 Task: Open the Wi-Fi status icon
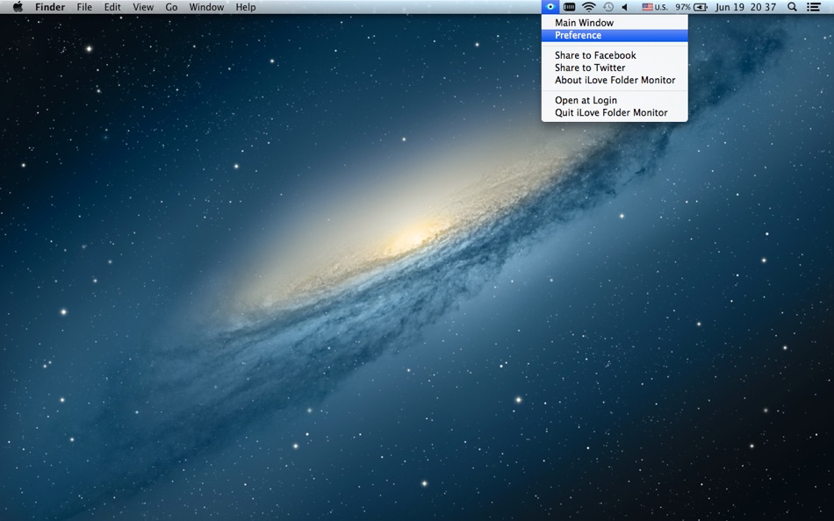[x=588, y=7]
